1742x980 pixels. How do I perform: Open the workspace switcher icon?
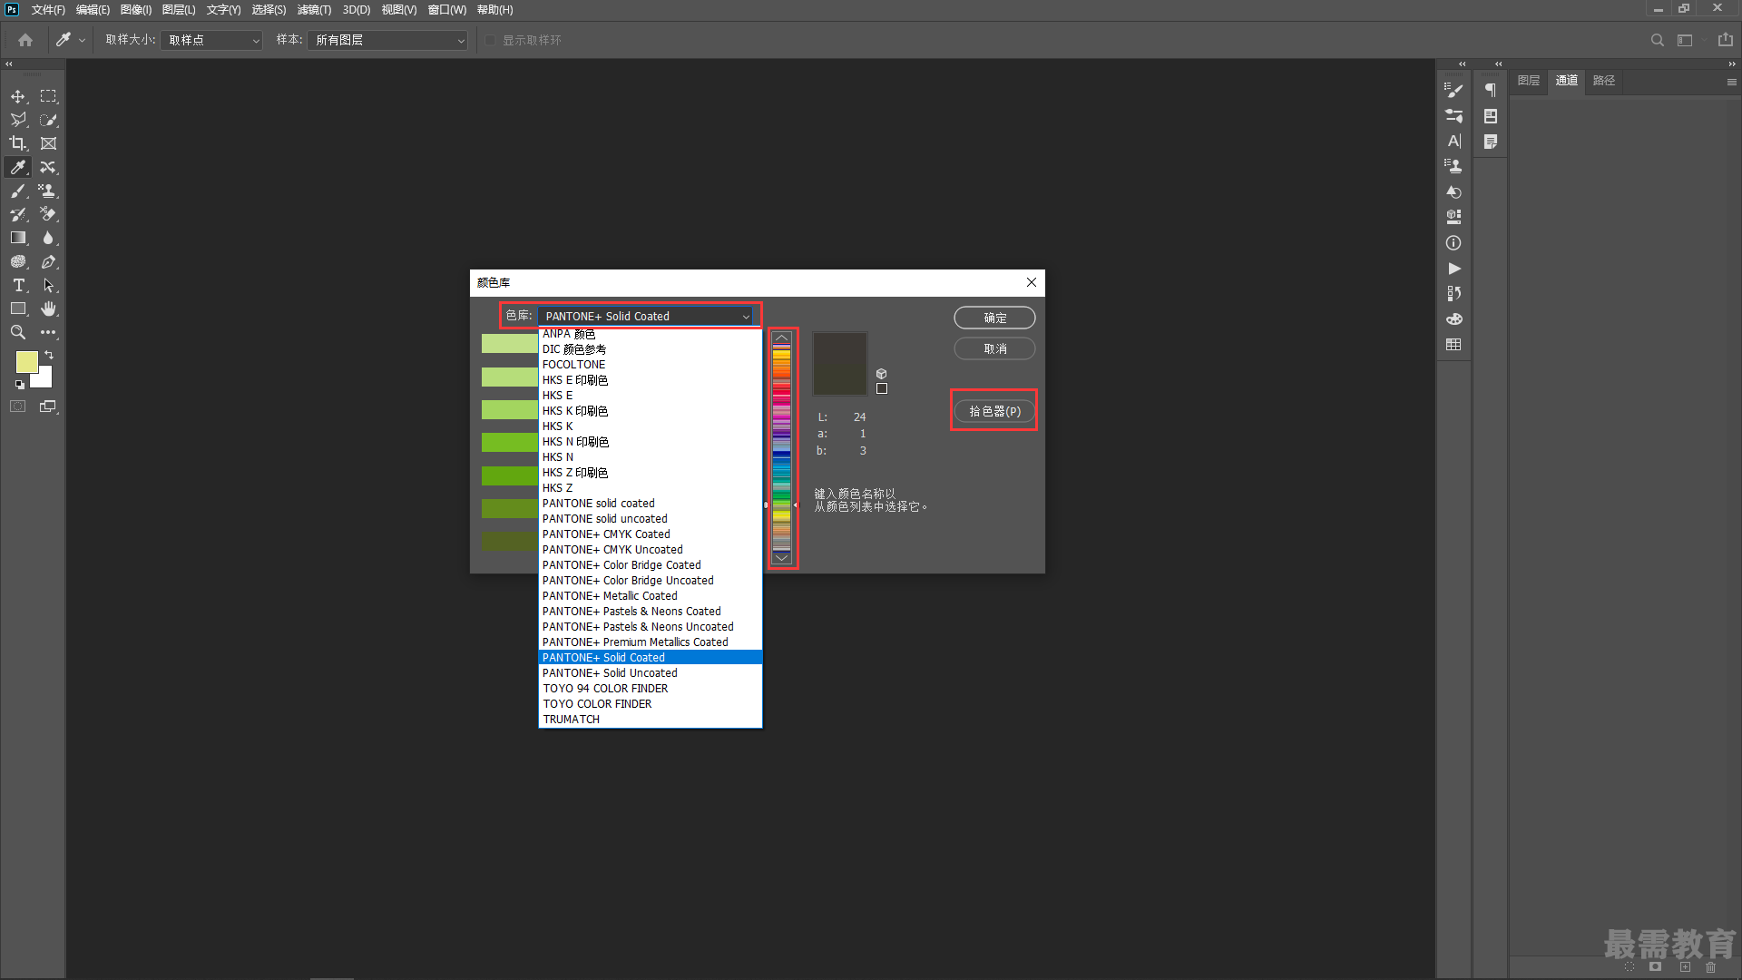click(1685, 40)
